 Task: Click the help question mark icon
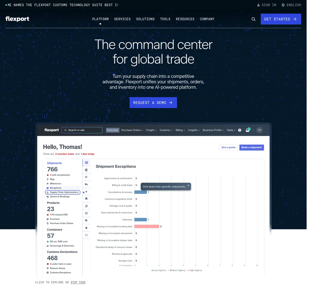pyautogui.click(x=240, y=130)
